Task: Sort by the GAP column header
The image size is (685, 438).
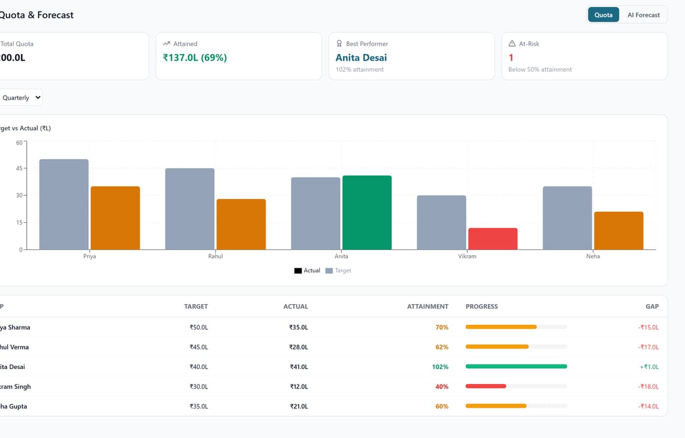Action: point(652,306)
